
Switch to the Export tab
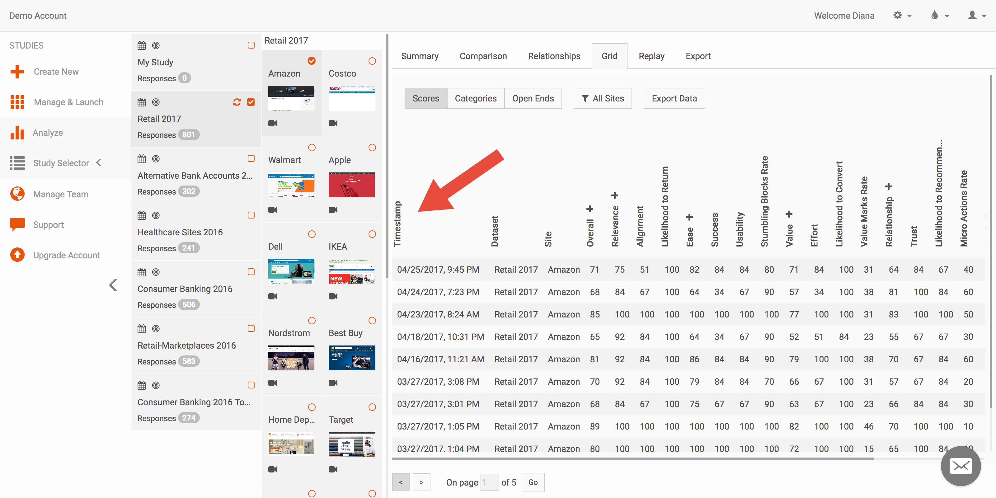tap(698, 56)
